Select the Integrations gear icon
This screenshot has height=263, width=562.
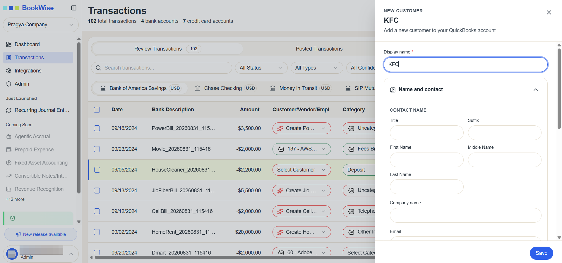click(x=9, y=71)
